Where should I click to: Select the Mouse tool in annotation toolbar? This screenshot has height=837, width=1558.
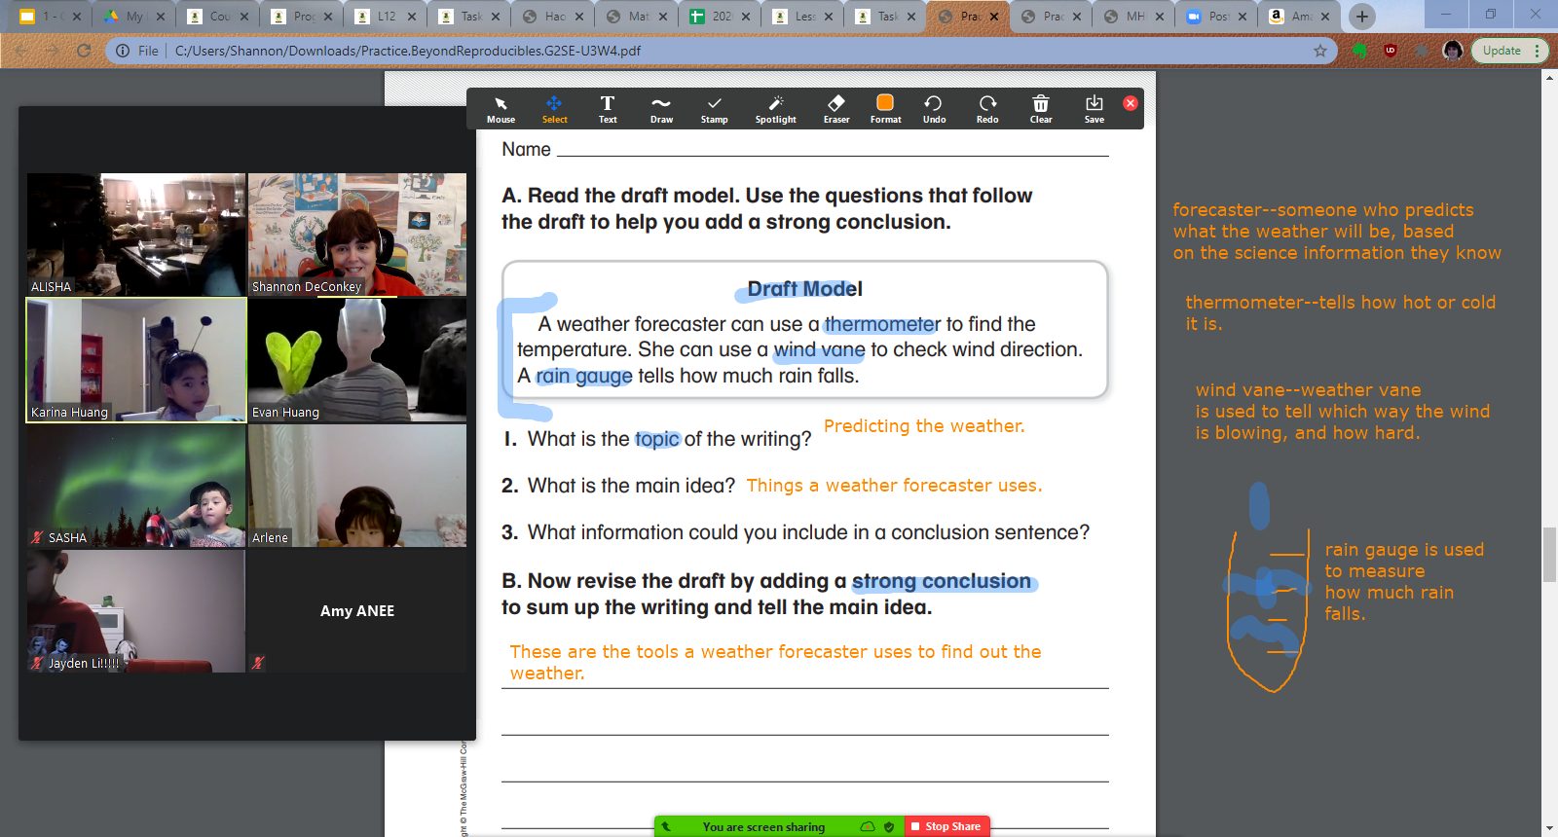(501, 109)
